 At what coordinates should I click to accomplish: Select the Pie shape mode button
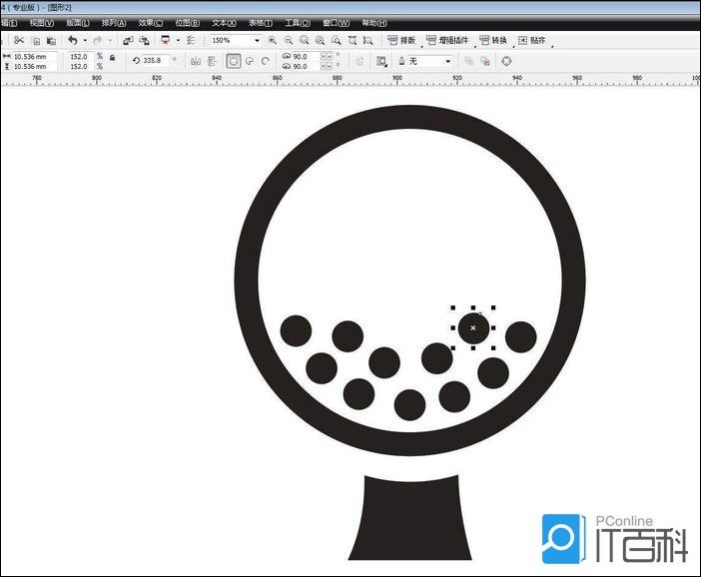(250, 61)
